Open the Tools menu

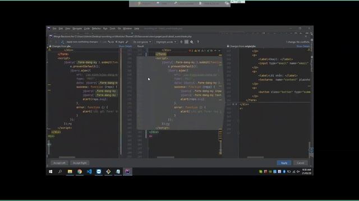tap(112, 28)
